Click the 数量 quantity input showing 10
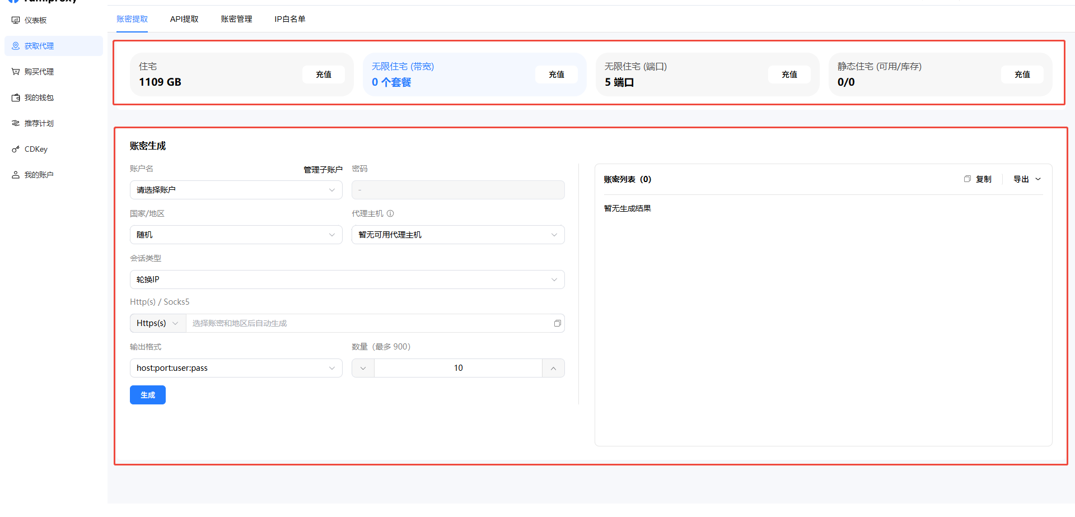The width and height of the screenshot is (1075, 517). click(x=458, y=368)
